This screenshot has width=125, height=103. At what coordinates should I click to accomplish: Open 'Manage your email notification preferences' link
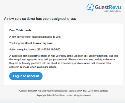[59, 91]
